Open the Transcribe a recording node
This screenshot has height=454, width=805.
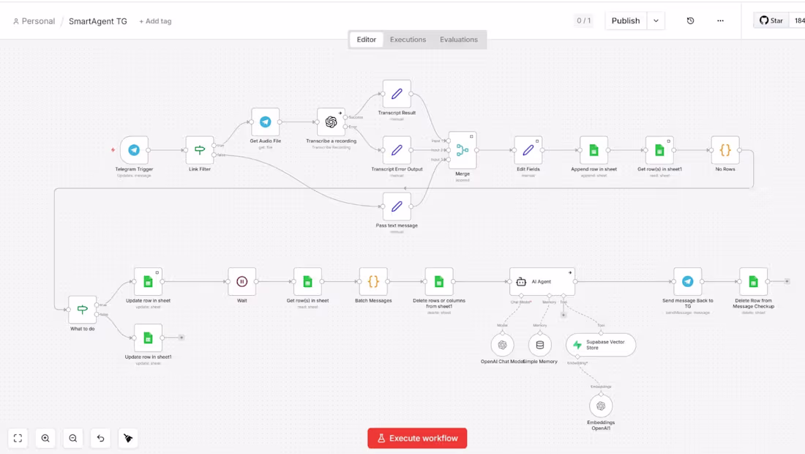331,122
